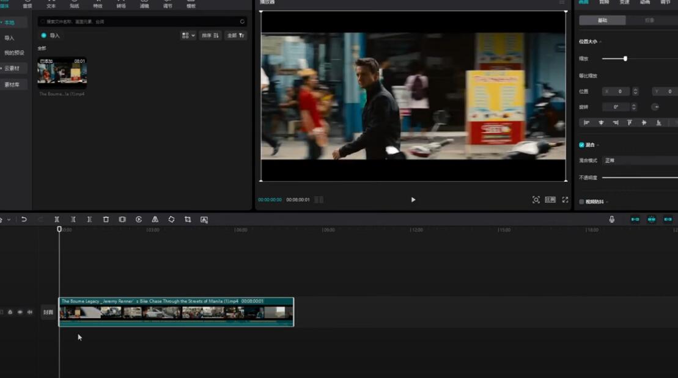
Task: Open the view layout dropdown in media panel
Action: click(x=188, y=35)
